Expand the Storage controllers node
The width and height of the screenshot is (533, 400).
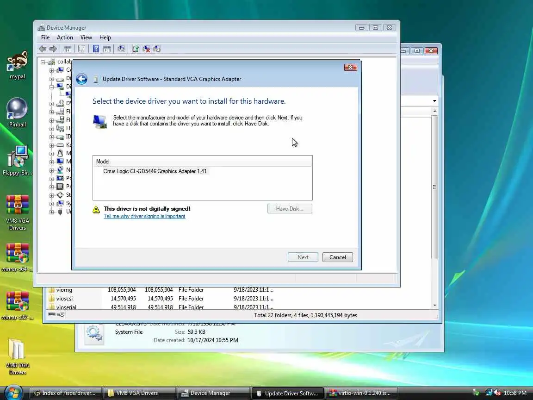52,195
